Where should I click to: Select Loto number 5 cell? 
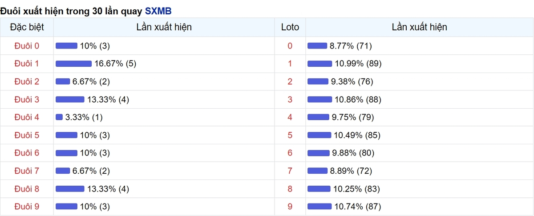pos(290,135)
